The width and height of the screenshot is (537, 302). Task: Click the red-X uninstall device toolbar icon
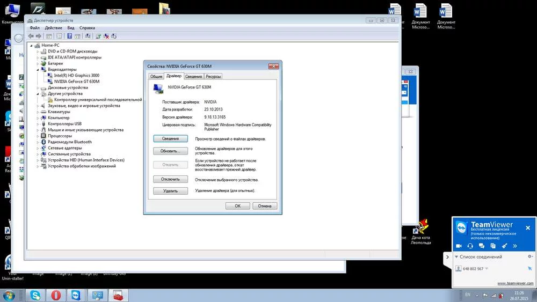[106, 36]
